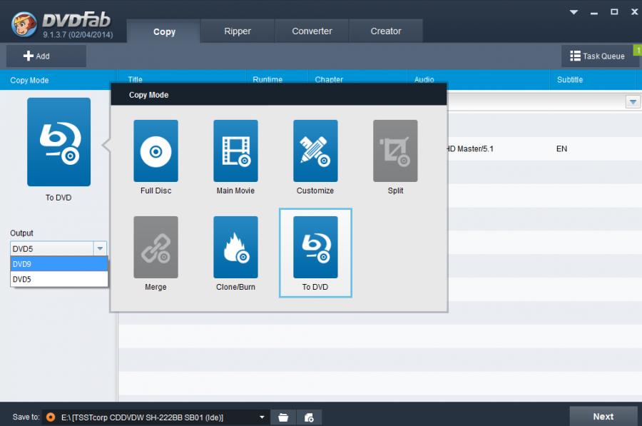Switch to the Ripper tab
This screenshot has width=642, height=426.
(x=238, y=31)
